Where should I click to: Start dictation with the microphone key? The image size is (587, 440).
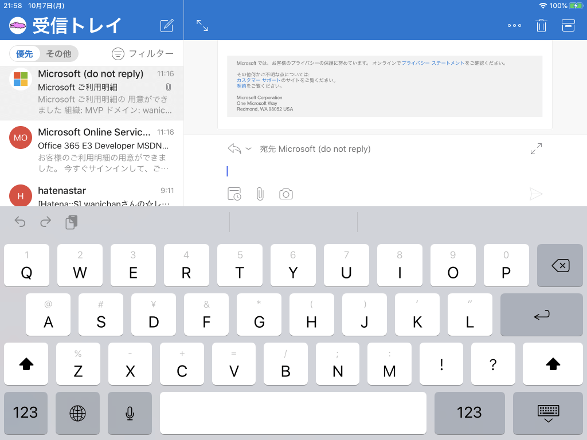pos(130,412)
